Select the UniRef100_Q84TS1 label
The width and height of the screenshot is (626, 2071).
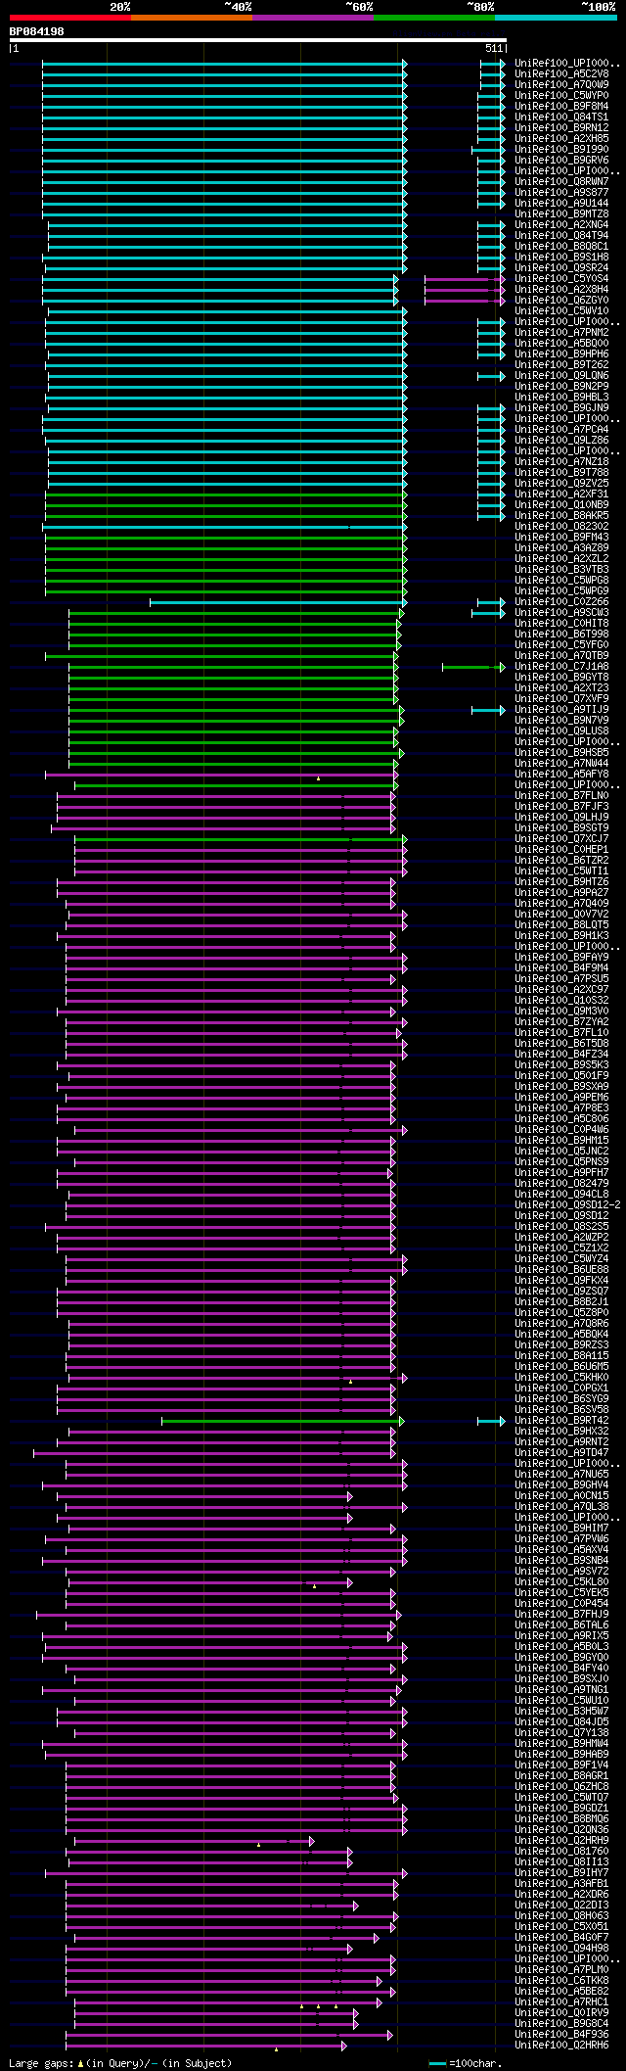[x=561, y=117]
